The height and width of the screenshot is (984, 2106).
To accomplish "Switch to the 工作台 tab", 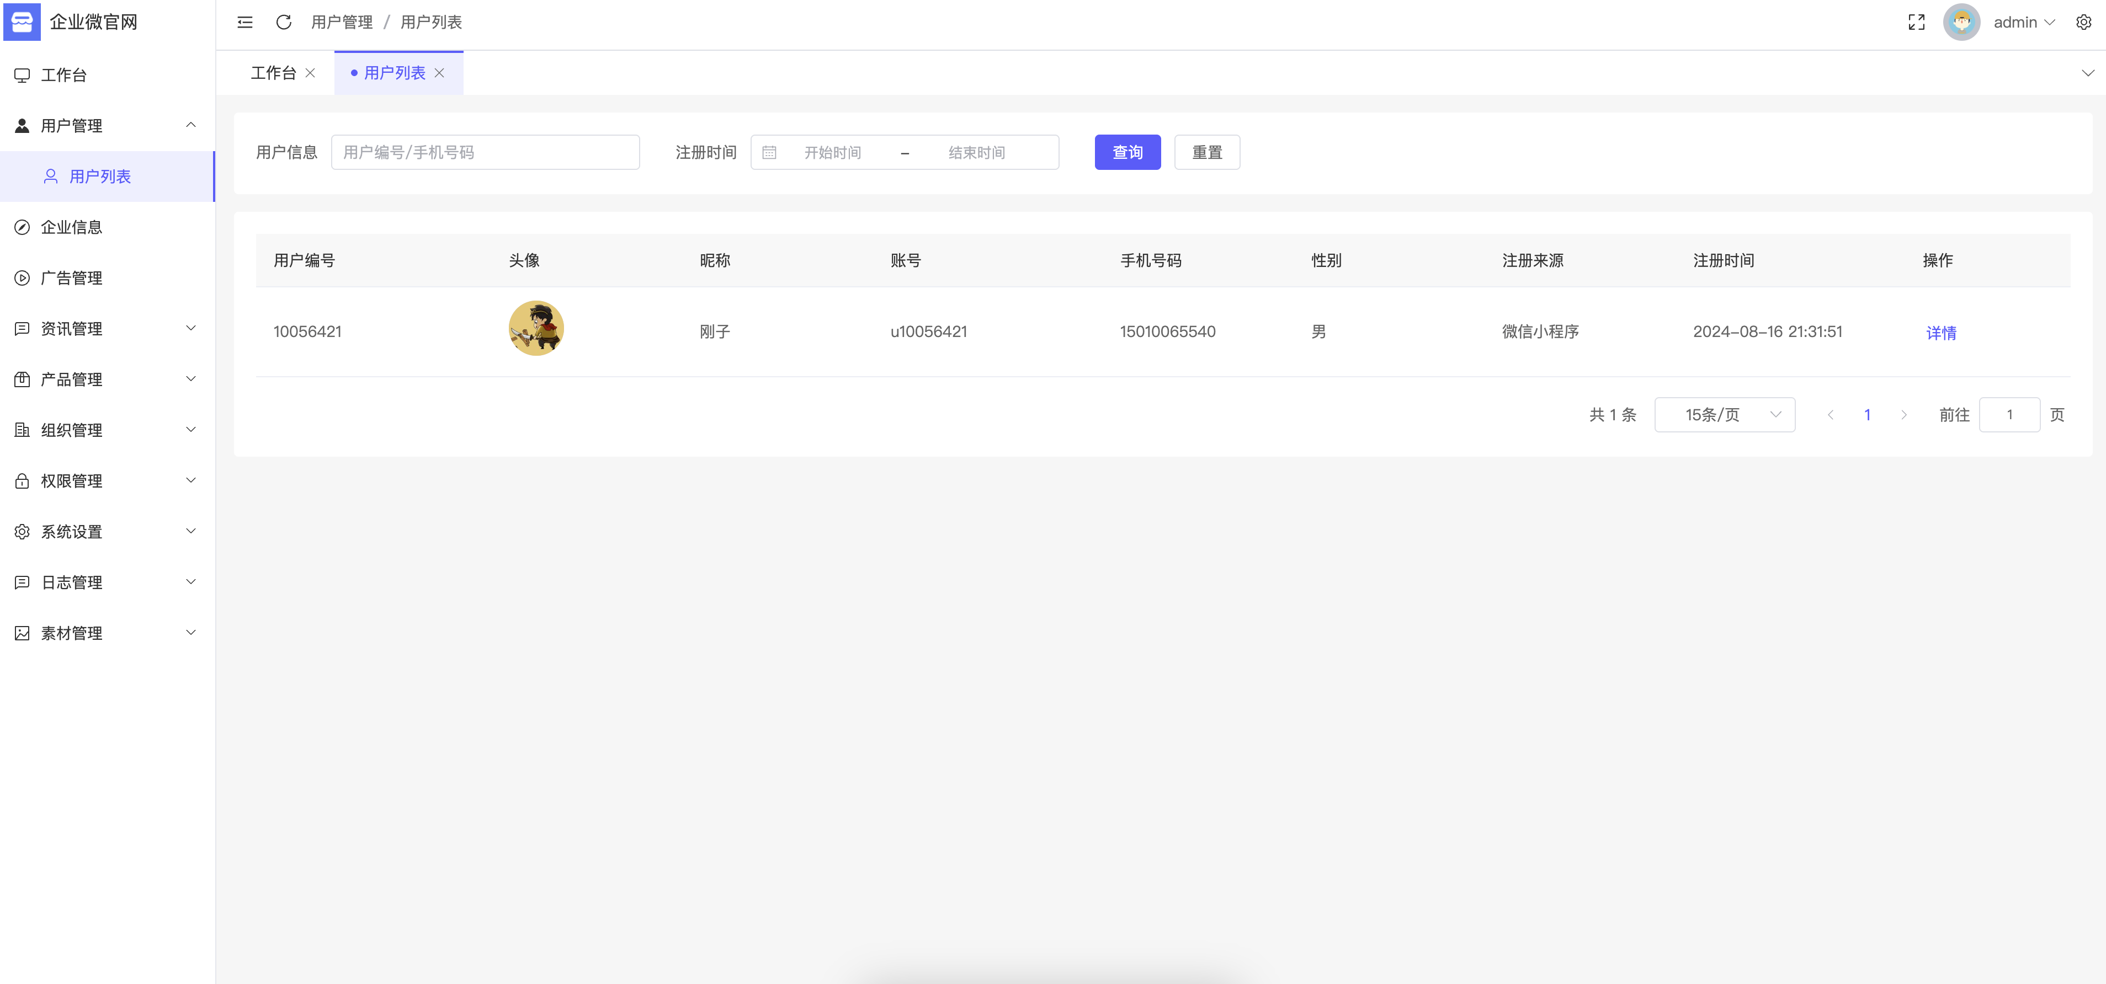I will 273,73.
